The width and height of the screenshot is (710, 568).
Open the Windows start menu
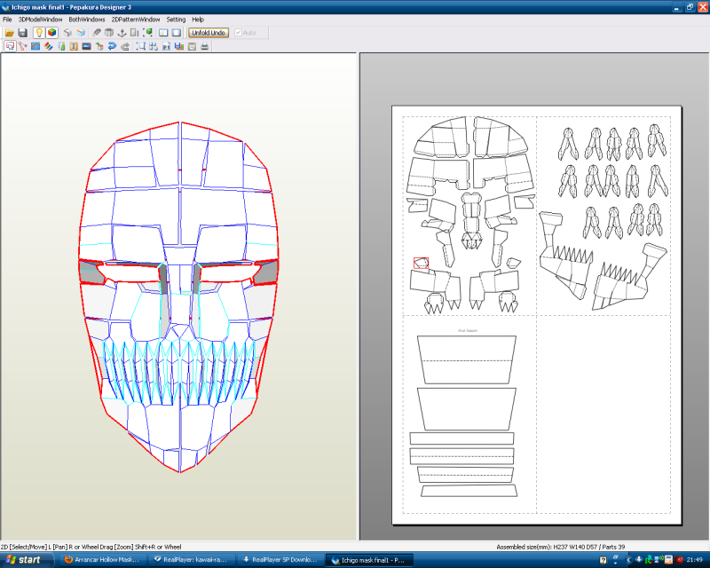tap(27, 560)
